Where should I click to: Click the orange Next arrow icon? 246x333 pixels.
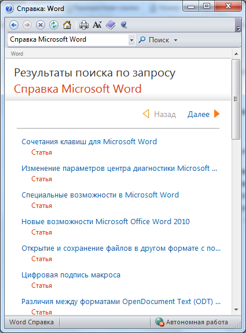click(216, 114)
